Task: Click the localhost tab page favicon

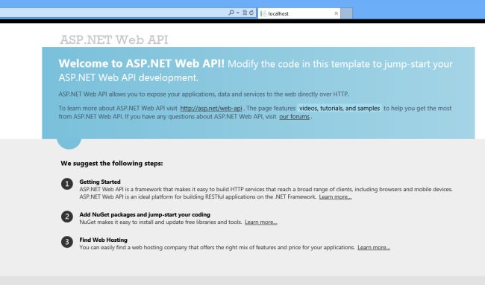Action: coord(263,13)
